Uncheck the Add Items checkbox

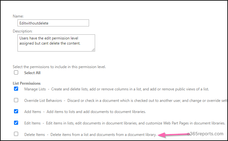click(16, 111)
